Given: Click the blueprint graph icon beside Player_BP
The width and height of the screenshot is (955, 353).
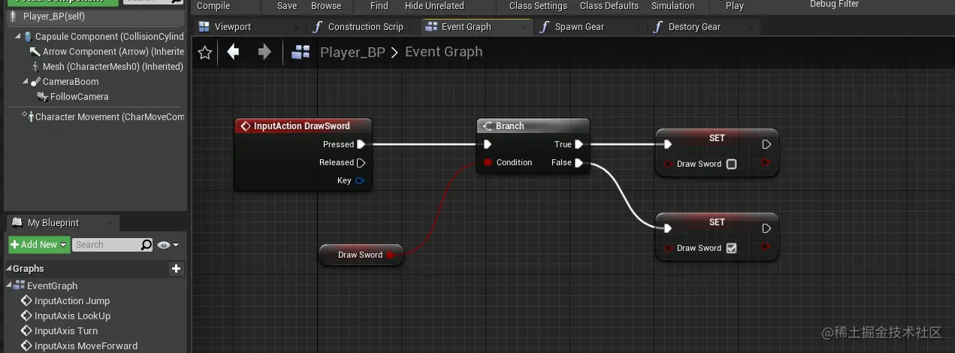Looking at the screenshot, I should [301, 53].
